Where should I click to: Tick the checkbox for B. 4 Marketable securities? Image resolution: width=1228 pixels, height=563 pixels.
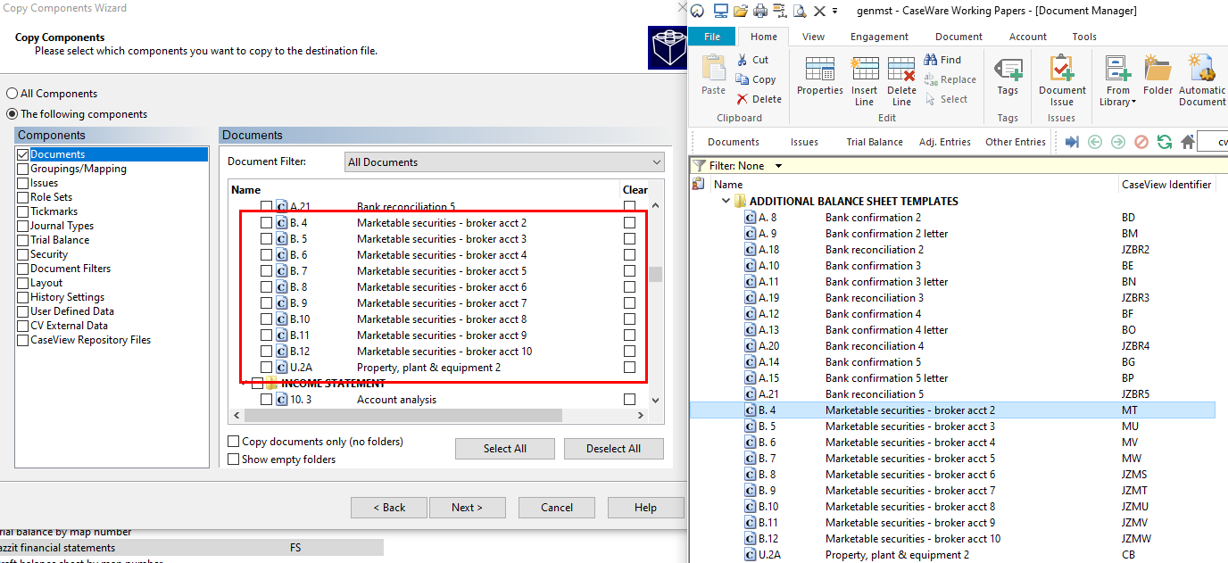click(x=267, y=223)
